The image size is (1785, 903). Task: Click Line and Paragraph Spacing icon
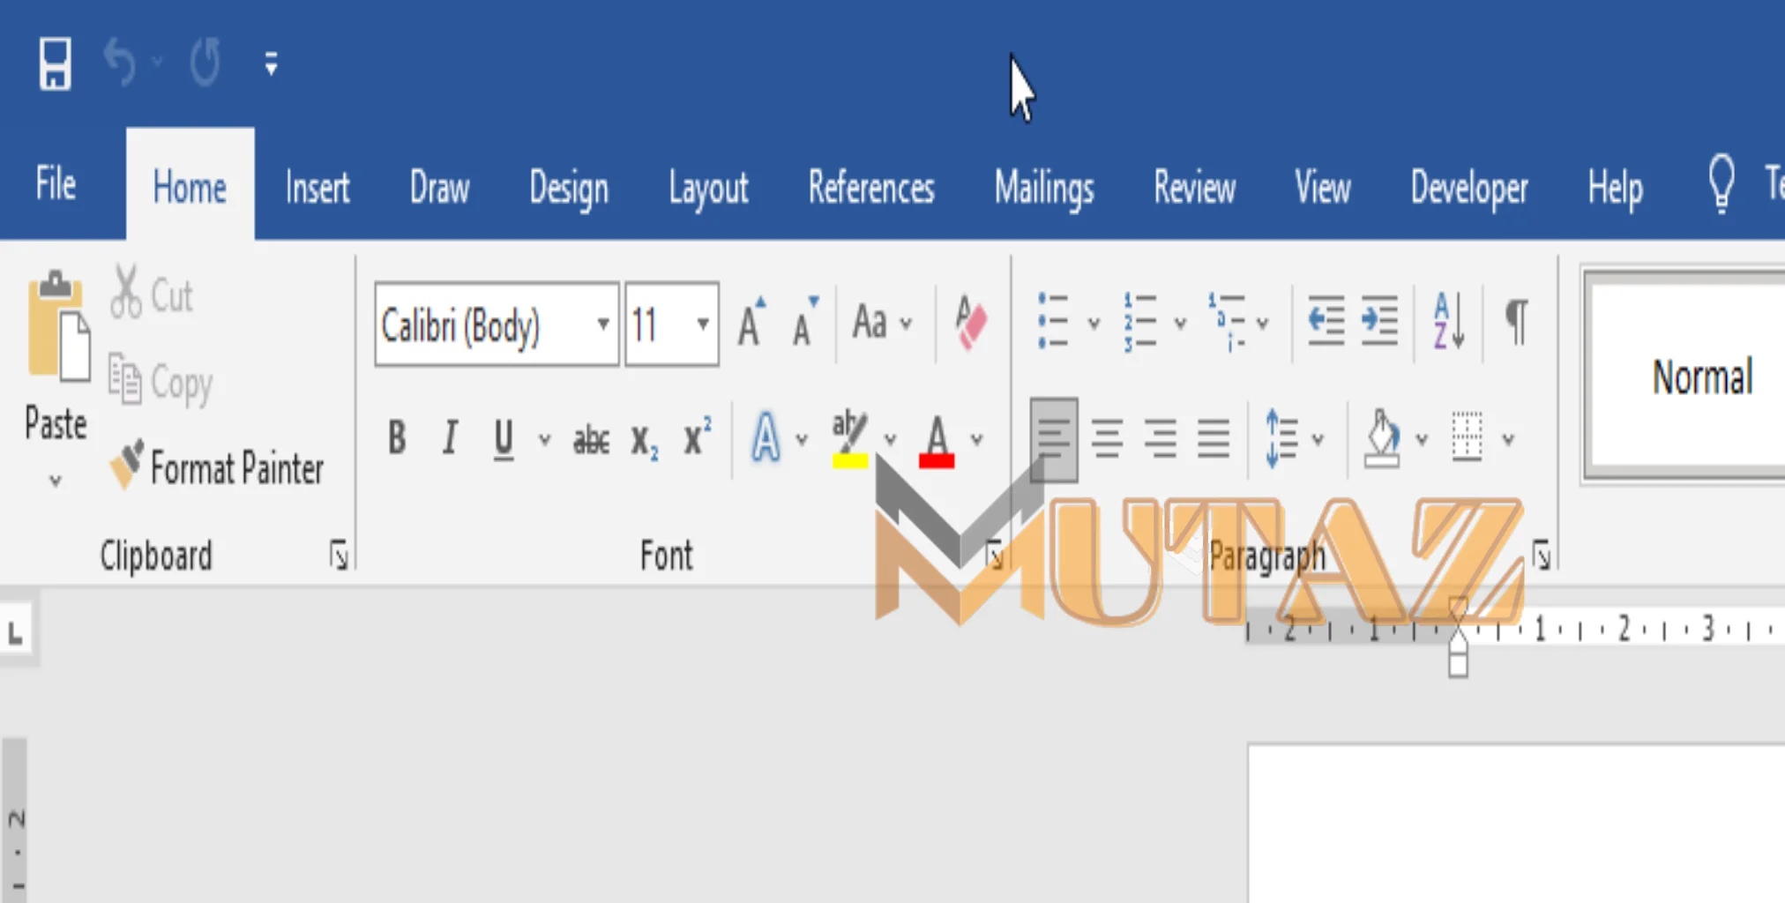(x=1281, y=437)
